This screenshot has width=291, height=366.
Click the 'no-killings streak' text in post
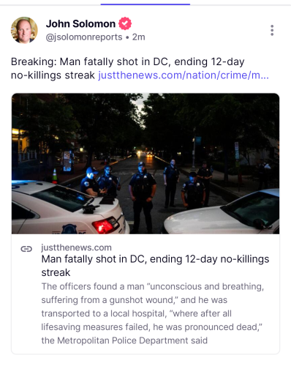coord(53,75)
